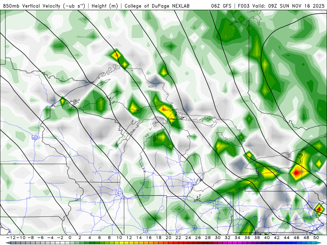Click the '32' color scale label
Image resolution: width=327 pixels, height=245 pixels.
click(x=228, y=238)
